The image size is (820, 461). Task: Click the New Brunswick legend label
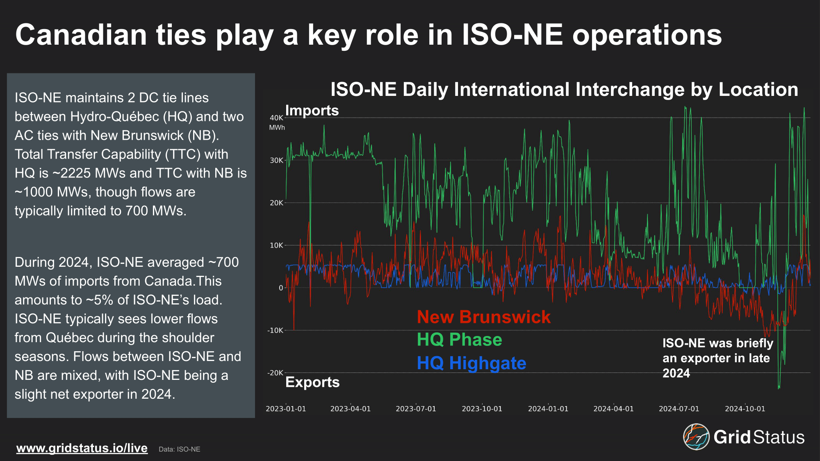pyautogui.click(x=483, y=317)
